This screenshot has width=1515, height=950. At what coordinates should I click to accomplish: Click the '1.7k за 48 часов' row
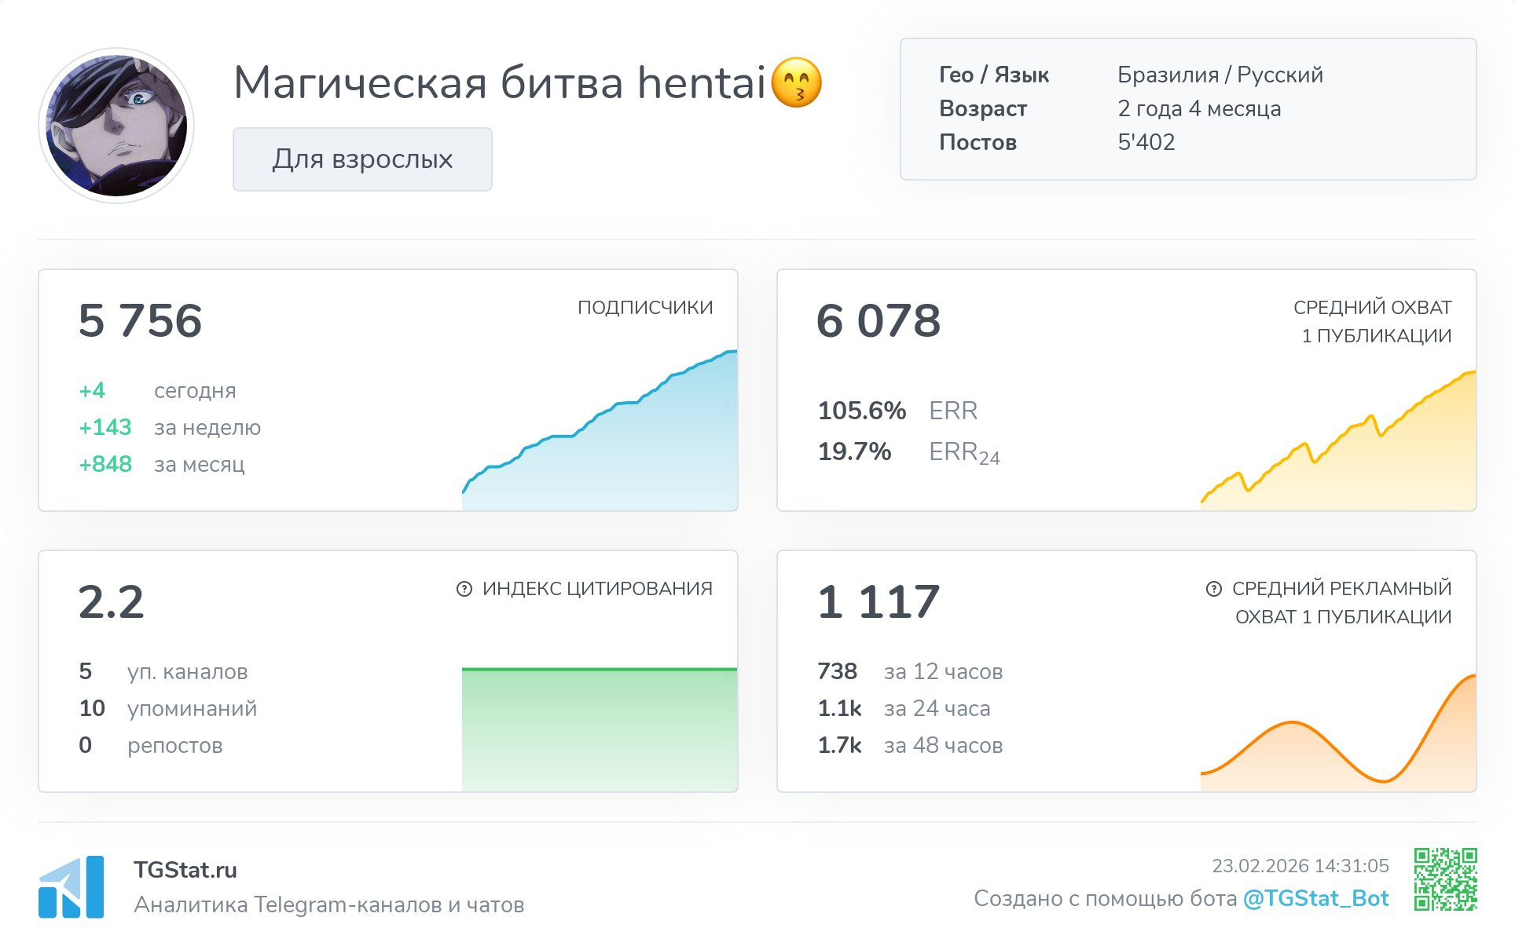pyautogui.click(x=910, y=745)
